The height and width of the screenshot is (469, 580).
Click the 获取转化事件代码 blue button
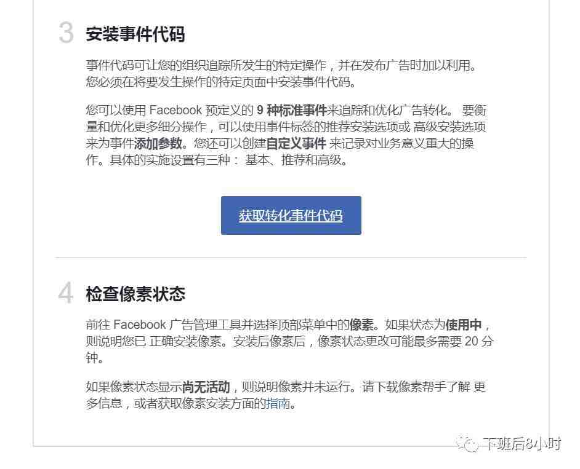(x=291, y=215)
